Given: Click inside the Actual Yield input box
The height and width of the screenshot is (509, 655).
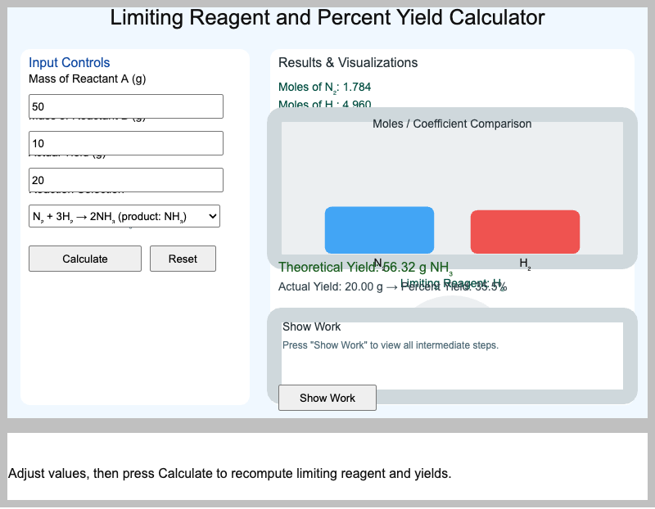Looking at the screenshot, I should pos(122,179).
